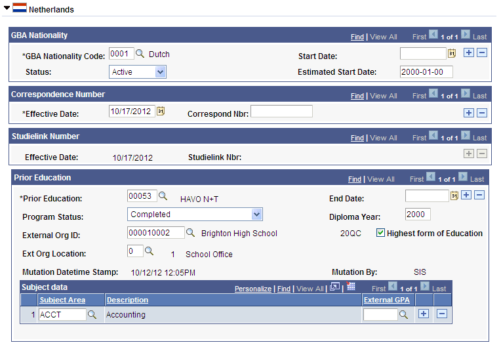Open lookup for GBA Nationality Code
The image size is (501, 349).
[140, 53]
